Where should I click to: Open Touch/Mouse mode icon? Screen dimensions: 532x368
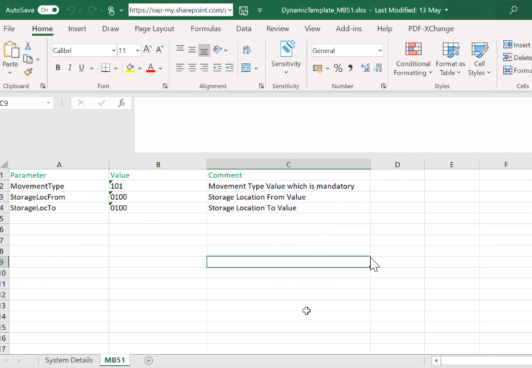click(111, 10)
